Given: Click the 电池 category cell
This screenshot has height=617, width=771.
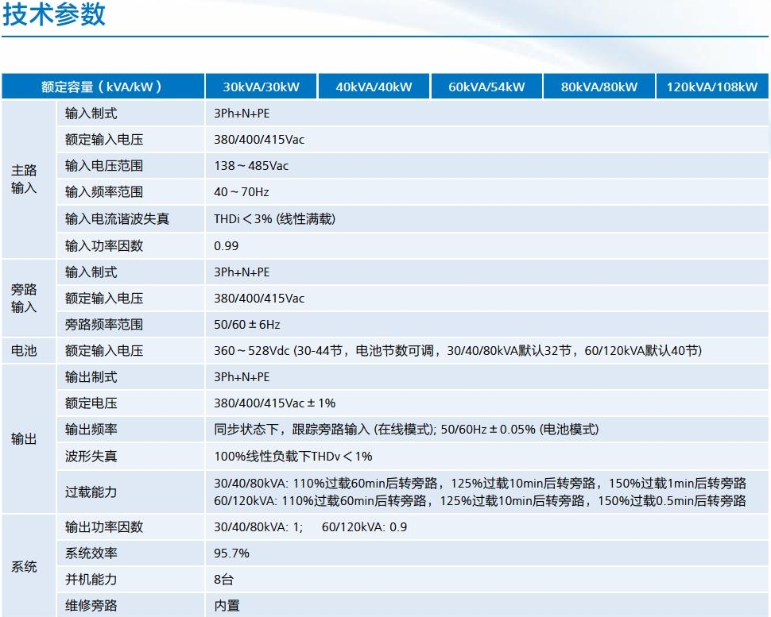Looking at the screenshot, I should pos(25,350).
